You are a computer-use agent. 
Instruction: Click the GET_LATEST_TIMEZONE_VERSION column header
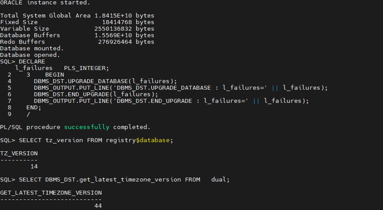pyautogui.click(x=51, y=193)
